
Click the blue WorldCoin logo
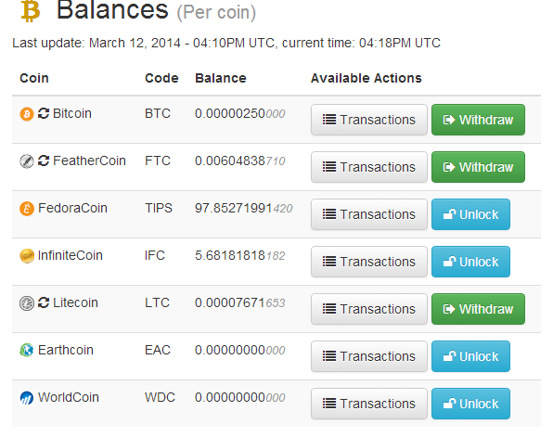click(27, 398)
